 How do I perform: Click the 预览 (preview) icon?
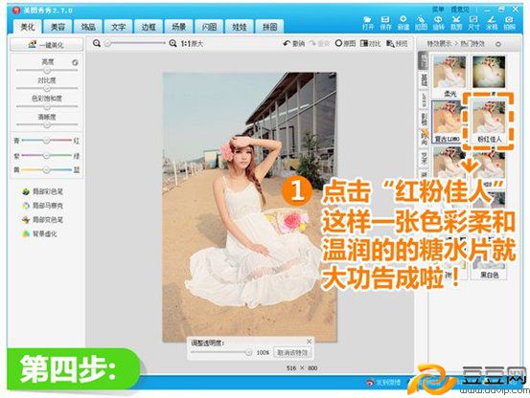397,43
